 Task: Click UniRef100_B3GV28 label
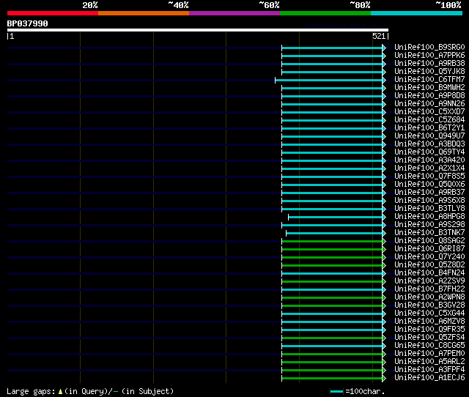coord(429,305)
